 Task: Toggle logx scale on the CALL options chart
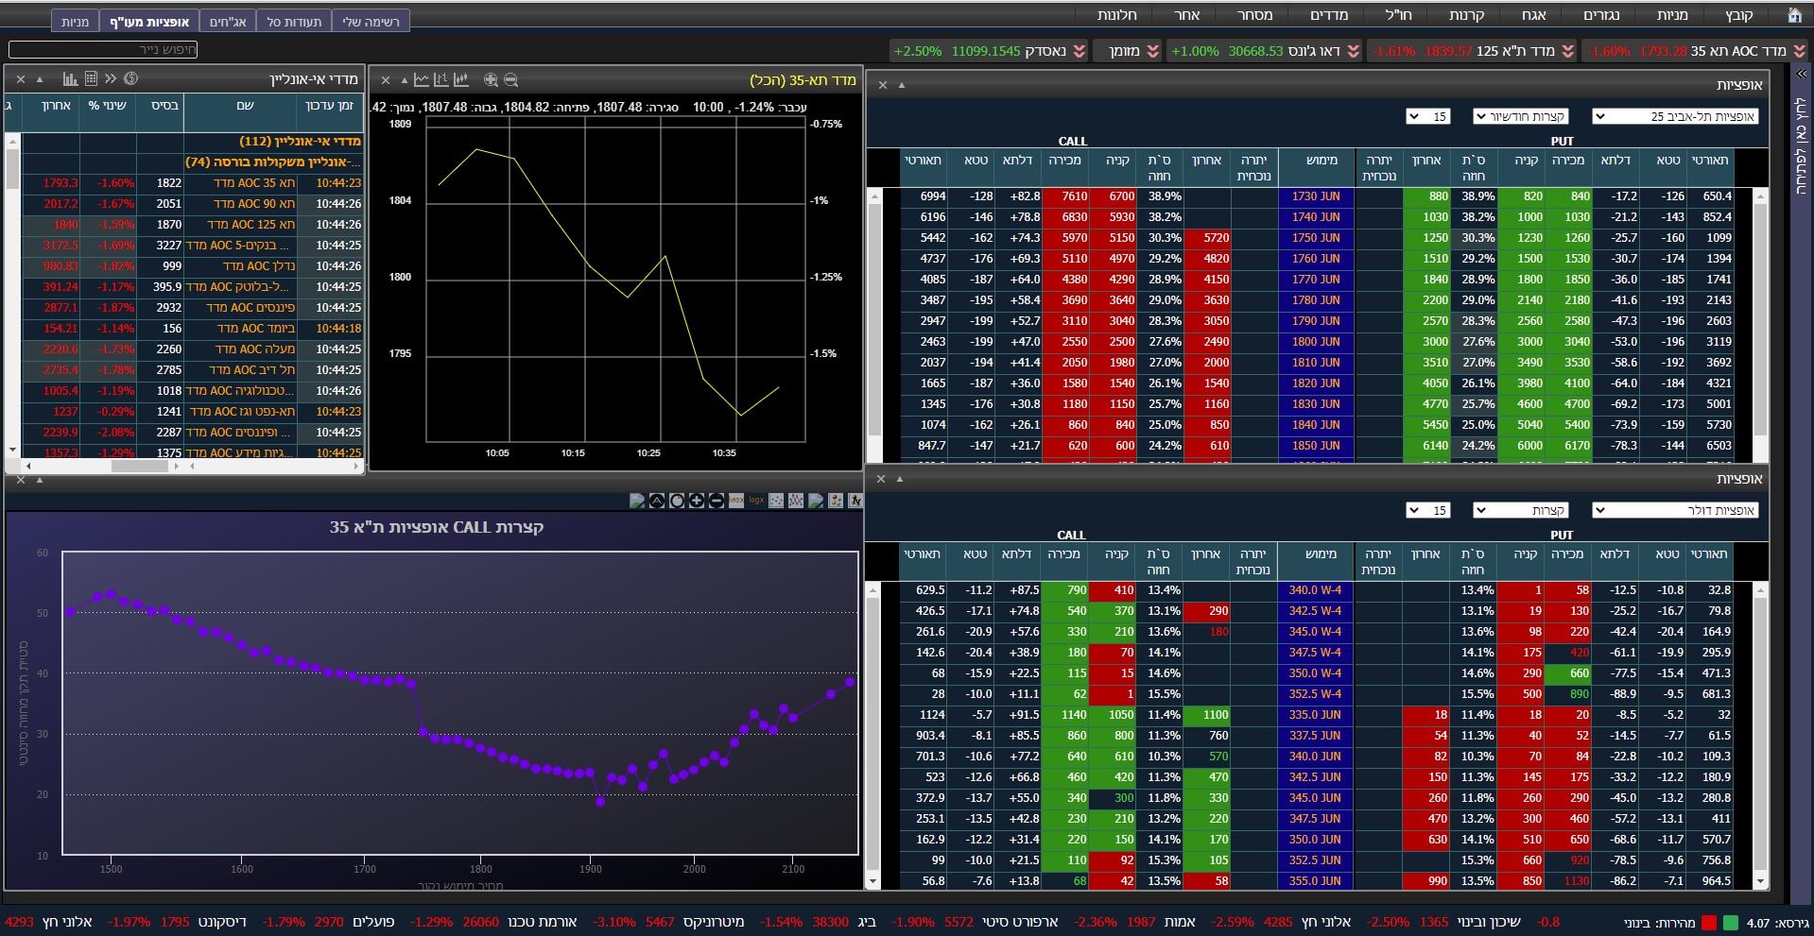click(756, 501)
